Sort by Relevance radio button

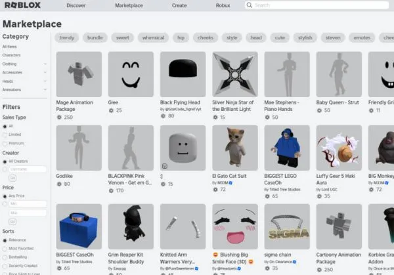(5, 240)
